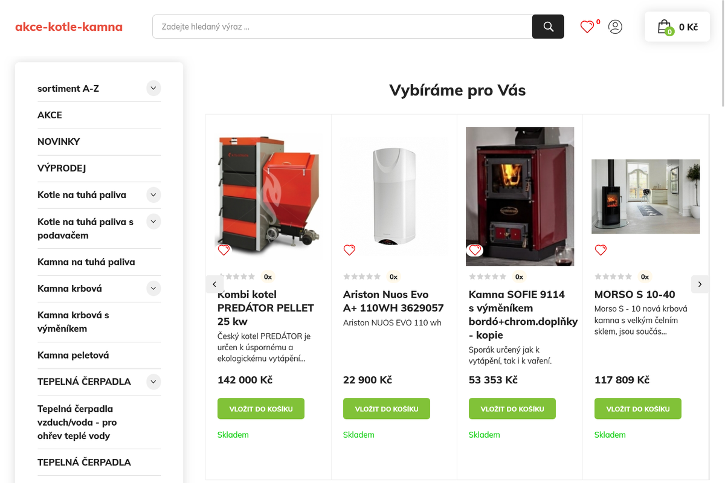Focus the search input field
This screenshot has width=725, height=483.
(342, 27)
